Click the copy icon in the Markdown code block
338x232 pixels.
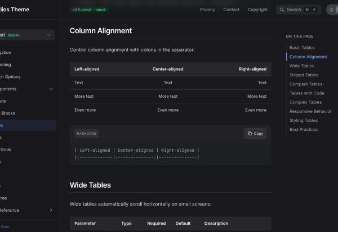coord(250,134)
